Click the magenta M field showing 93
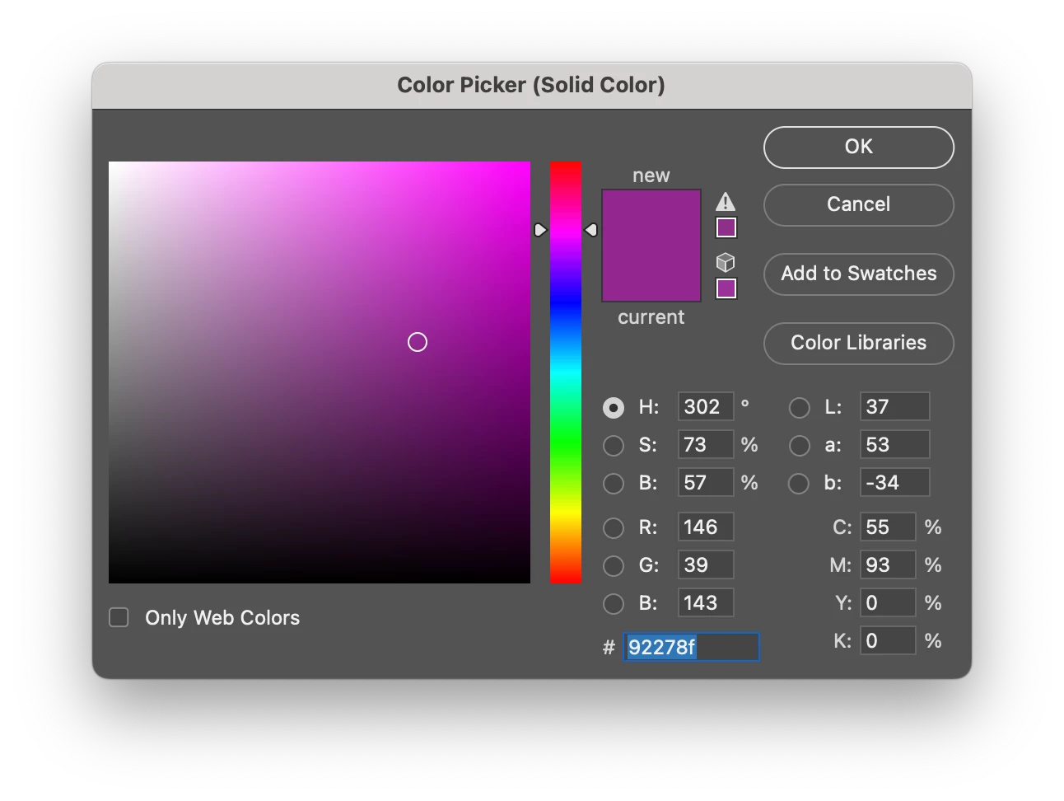The image size is (1064, 801). pyautogui.click(x=888, y=565)
